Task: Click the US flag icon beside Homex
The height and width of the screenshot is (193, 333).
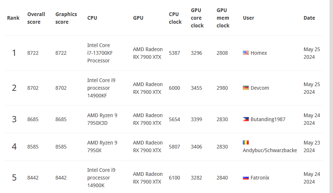Action: [x=246, y=53]
